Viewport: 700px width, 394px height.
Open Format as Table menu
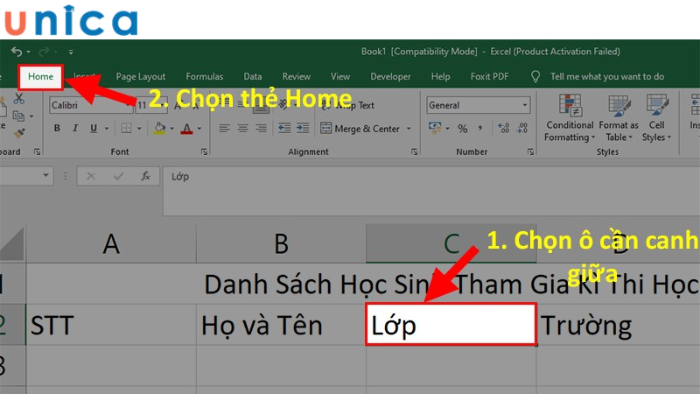(x=619, y=118)
